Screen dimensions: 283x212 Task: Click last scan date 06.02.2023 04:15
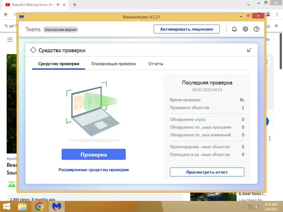[x=207, y=90]
